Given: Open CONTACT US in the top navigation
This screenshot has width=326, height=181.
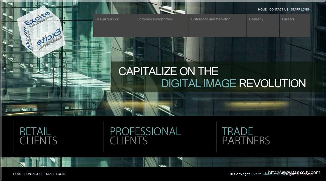Looking at the screenshot, I should coord(278,10).
